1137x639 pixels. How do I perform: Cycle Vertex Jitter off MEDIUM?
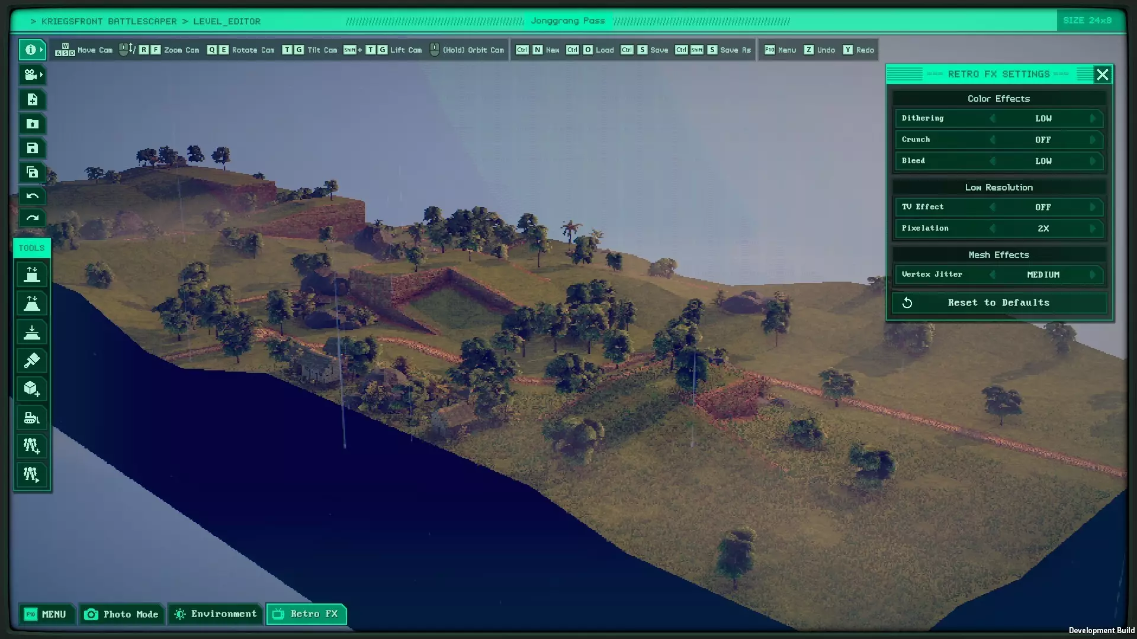coord(1094,275)
